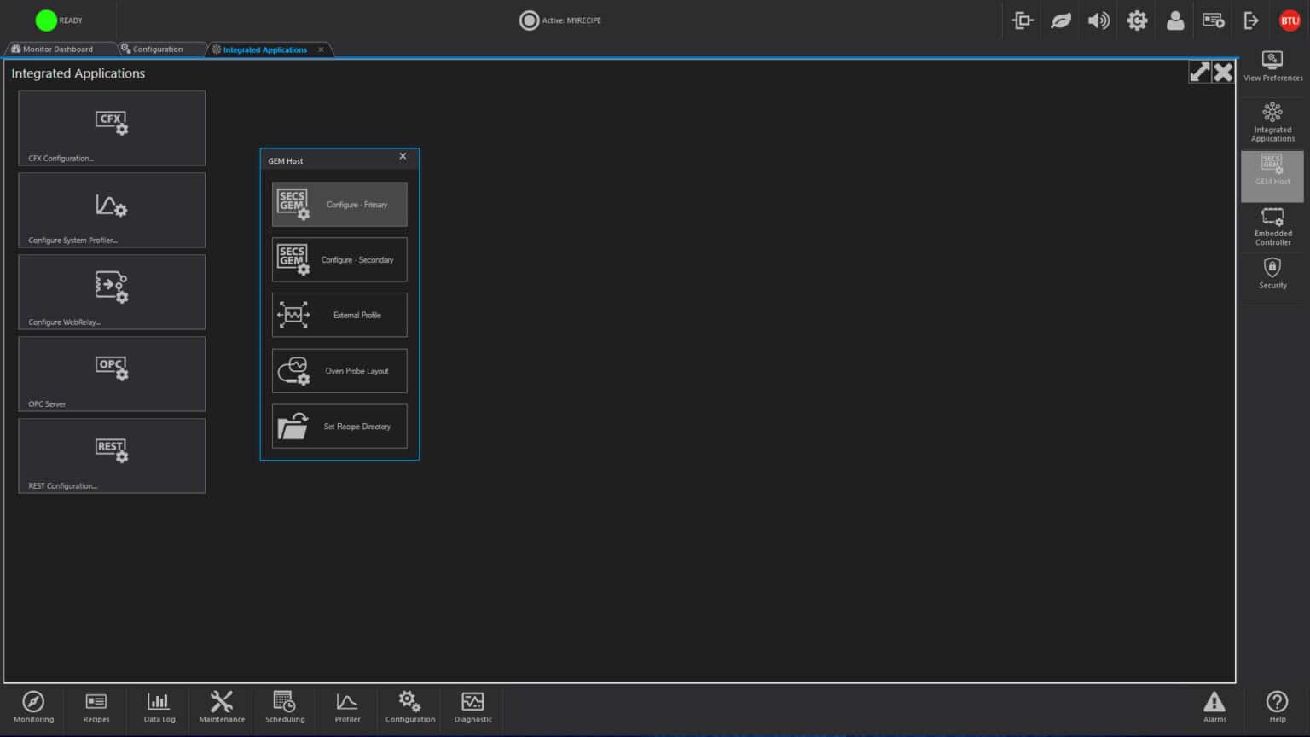
Task: Open Embedded Controller in sidebar
Action: coord(1272,227)
